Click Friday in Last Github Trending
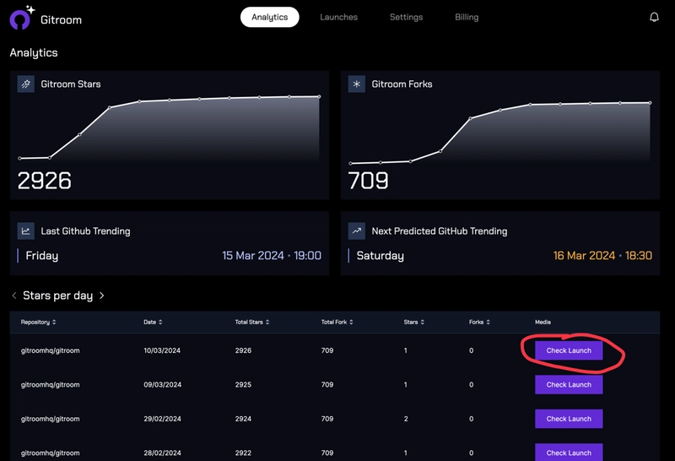This screenshot has width=675, height=461. (x=41, y=256)
